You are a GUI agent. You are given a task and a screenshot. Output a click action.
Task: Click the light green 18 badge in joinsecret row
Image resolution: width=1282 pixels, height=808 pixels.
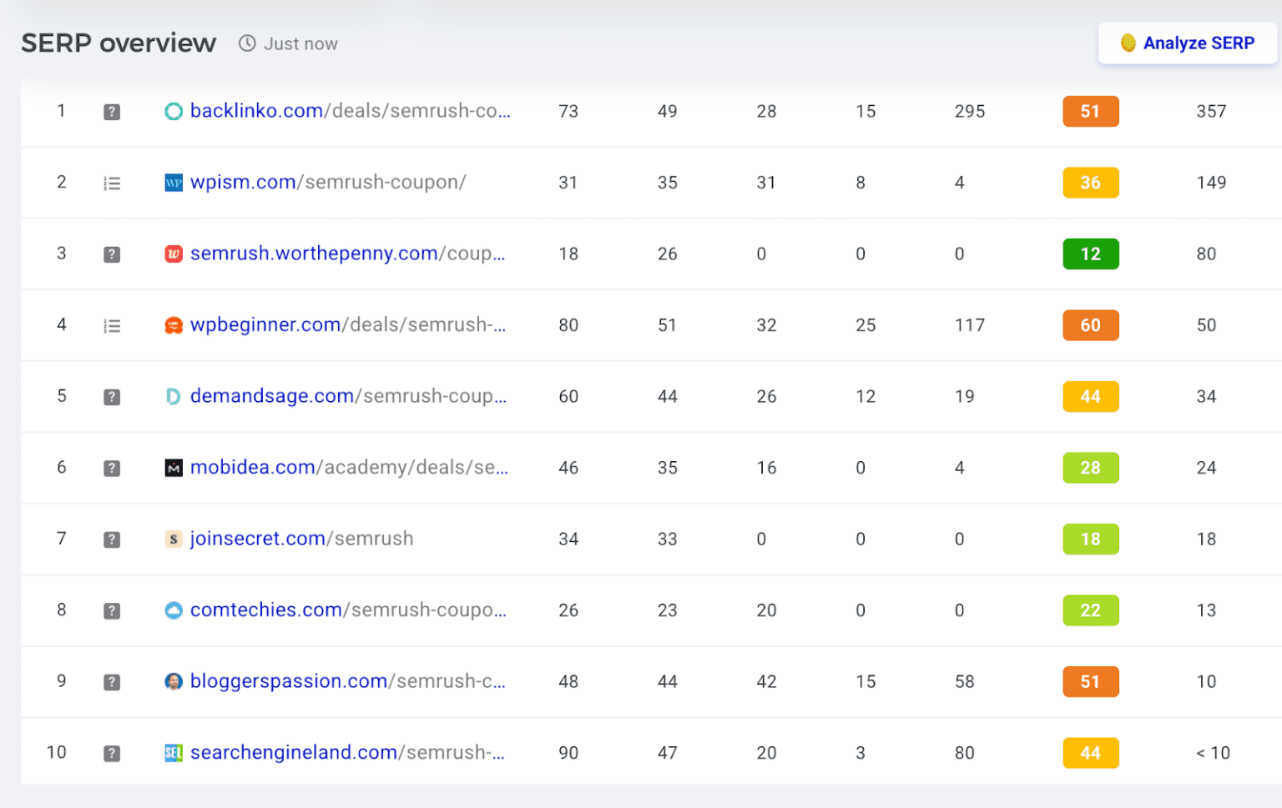[1090, 540]
